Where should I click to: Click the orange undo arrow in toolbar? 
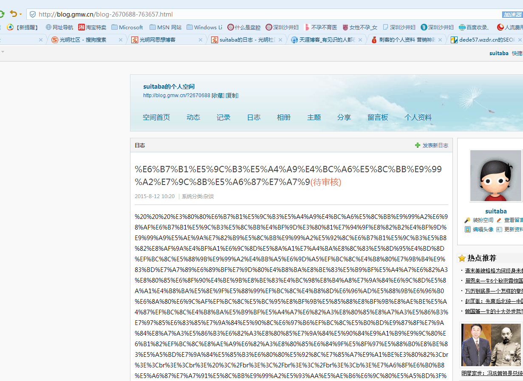coord(14,14)
